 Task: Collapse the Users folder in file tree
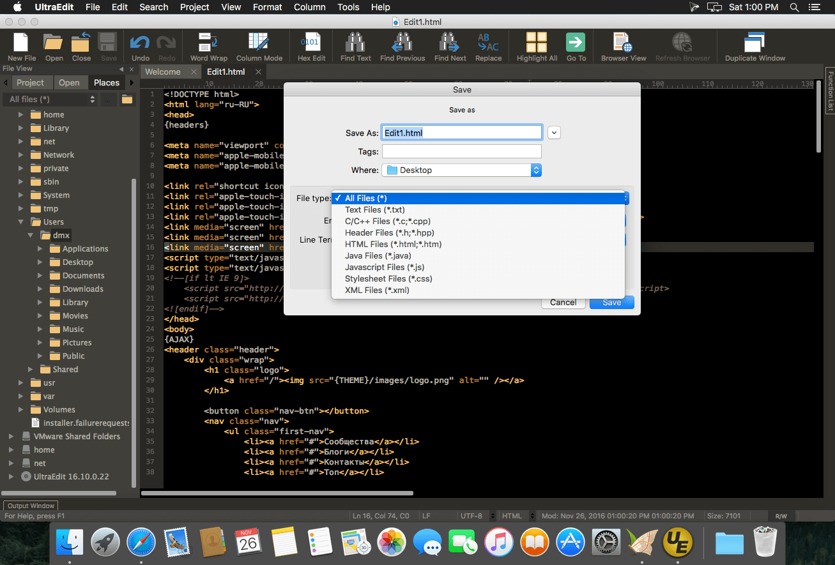coord(21,222)
